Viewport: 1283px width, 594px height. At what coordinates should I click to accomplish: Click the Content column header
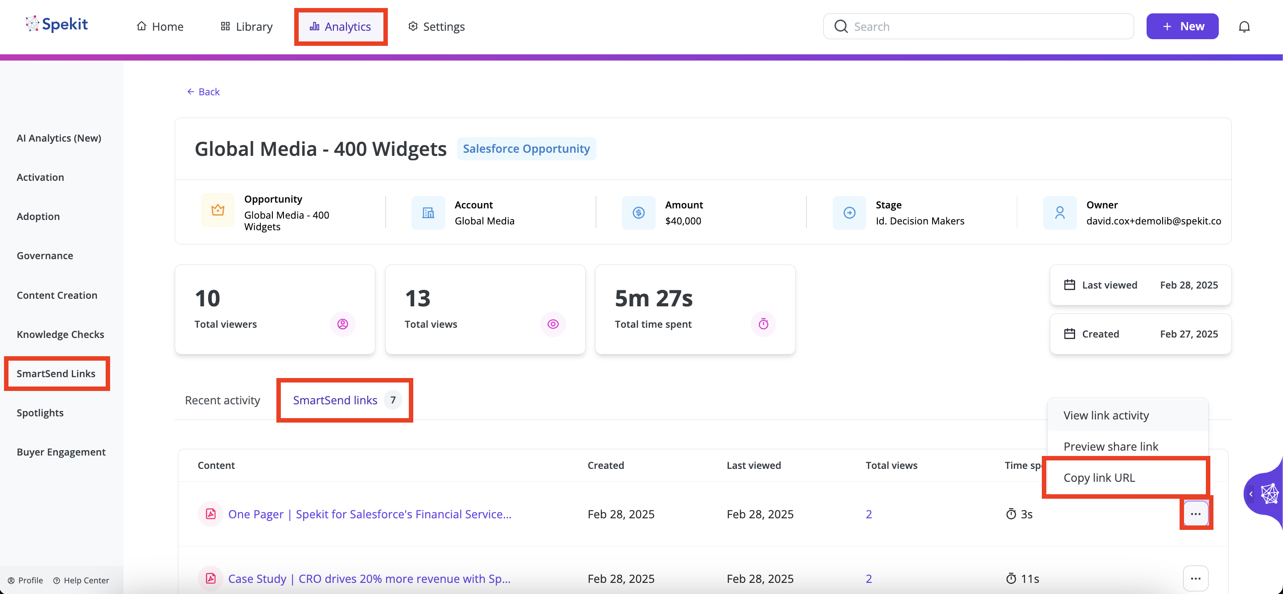pos(216,465)
